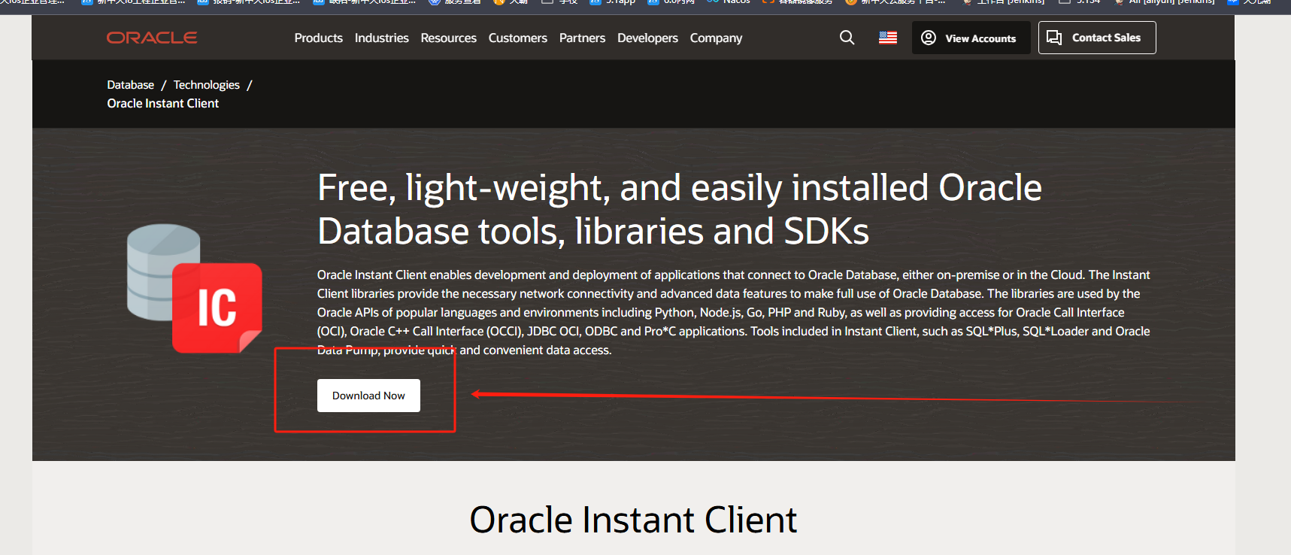Click the Contact Sales button
The height and width of the screenshot is (555, 1291).
1097,38
